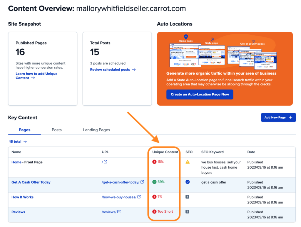Open the Reviews page link

click(x=18, y=212)
